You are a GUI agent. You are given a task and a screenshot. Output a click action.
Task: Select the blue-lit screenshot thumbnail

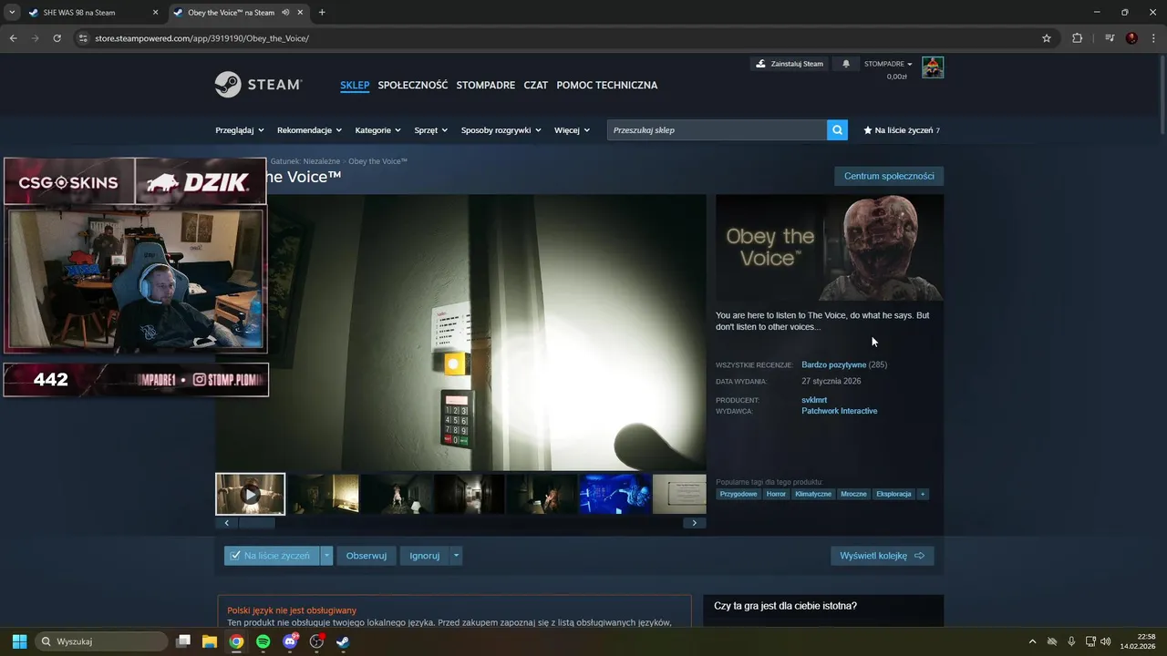pos(615,494)
